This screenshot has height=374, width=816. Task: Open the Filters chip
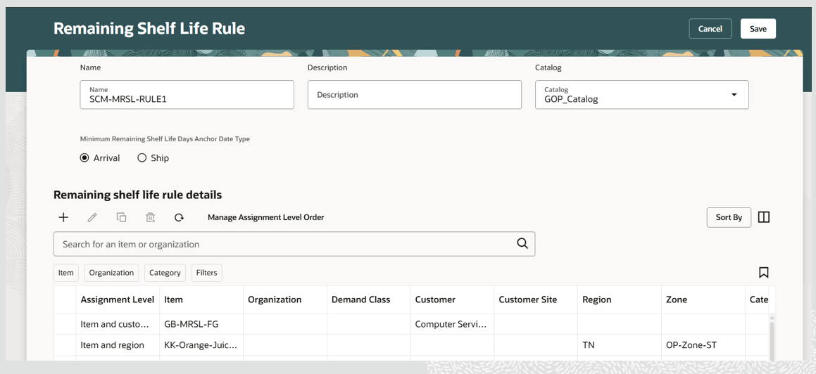click(x=206, y=273)
